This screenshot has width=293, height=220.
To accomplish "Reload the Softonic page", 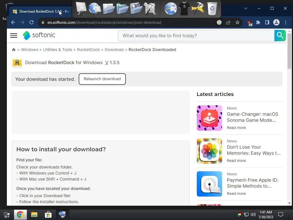I will pyautogui.click(x=31, y=22).
